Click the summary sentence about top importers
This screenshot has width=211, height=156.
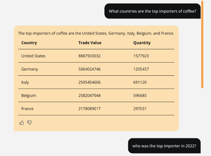(96, 33)
